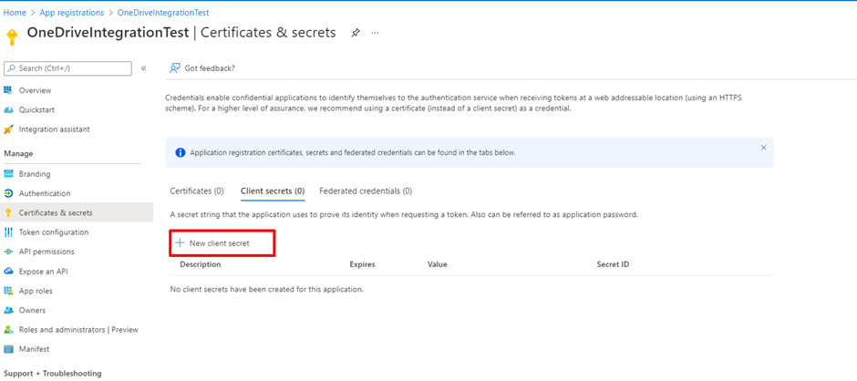Click the Integration assistant rocket icon
857x381 pixels.
click(8, 129)
